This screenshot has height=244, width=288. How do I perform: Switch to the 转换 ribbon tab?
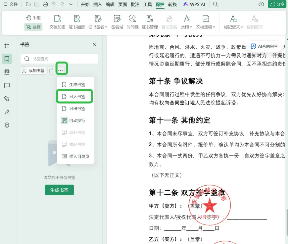pos(172,4)
